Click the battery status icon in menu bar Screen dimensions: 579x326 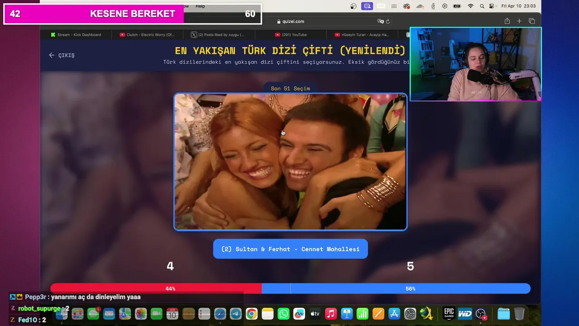tap(457, 6)
